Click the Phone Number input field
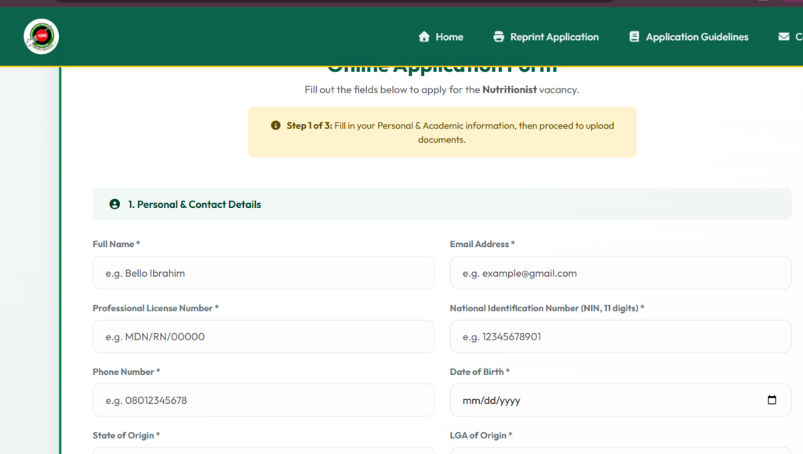The width and height of the screenshot is (803, 454). click(x=263, y=400)
